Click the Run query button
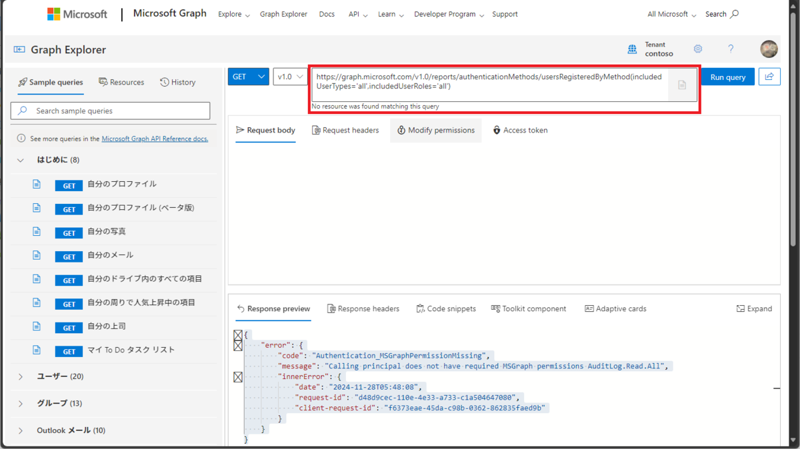Screen dimensions: 800x449 (x=728, y=77)
